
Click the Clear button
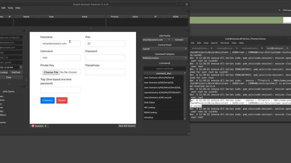(9, 77)
